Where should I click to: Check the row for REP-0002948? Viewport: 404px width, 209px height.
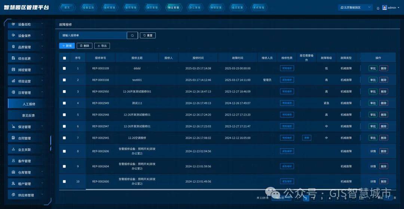[x=64, y=114]
